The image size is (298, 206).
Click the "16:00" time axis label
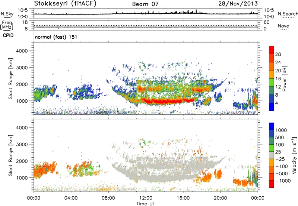click(183, 198)
